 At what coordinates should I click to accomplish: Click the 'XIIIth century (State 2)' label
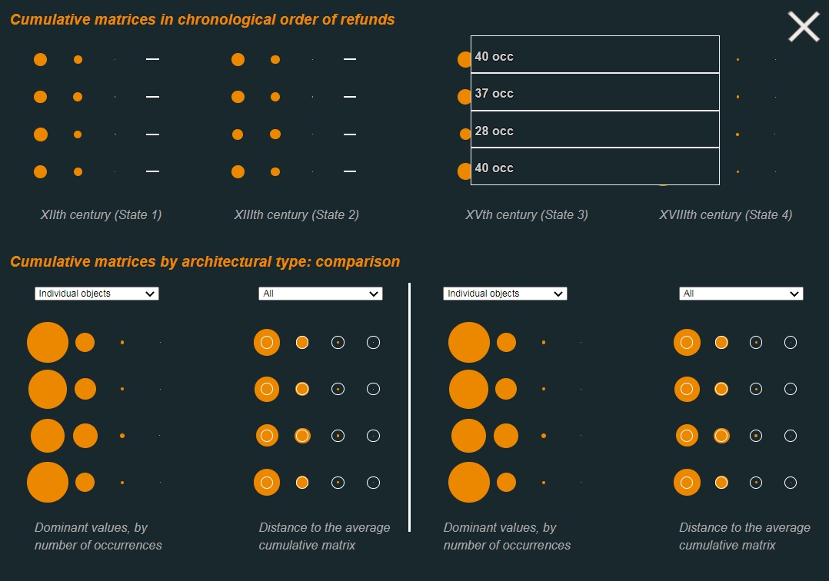tap(297, 215)
